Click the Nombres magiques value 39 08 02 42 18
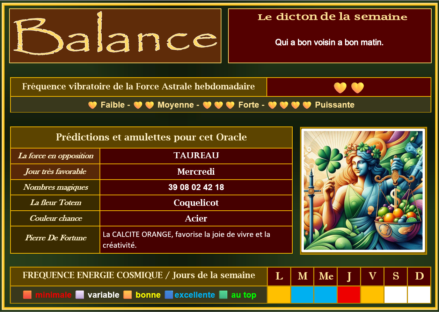 (x=196, y=187)
